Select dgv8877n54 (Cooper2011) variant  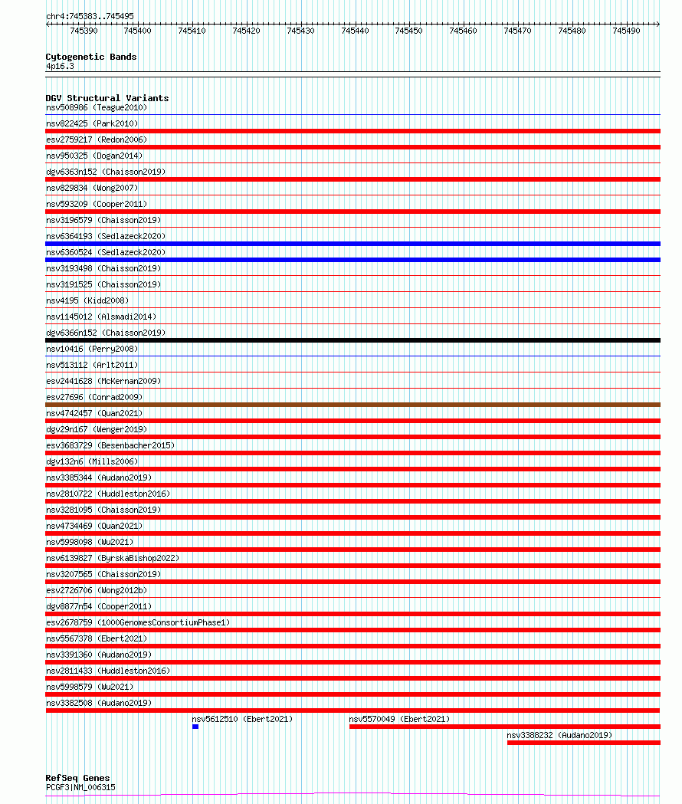99,606
